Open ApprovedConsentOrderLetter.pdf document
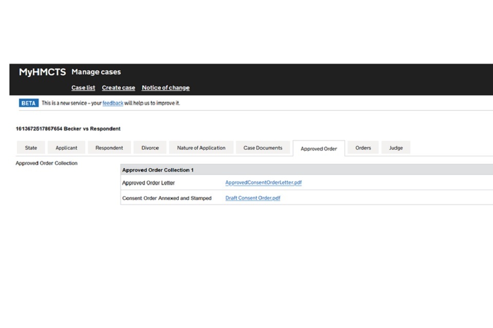This screenshot has width=493, height=328. click(x=263, y=183)
